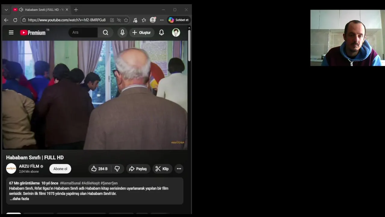Open browser profile avatar

point(153,20)
